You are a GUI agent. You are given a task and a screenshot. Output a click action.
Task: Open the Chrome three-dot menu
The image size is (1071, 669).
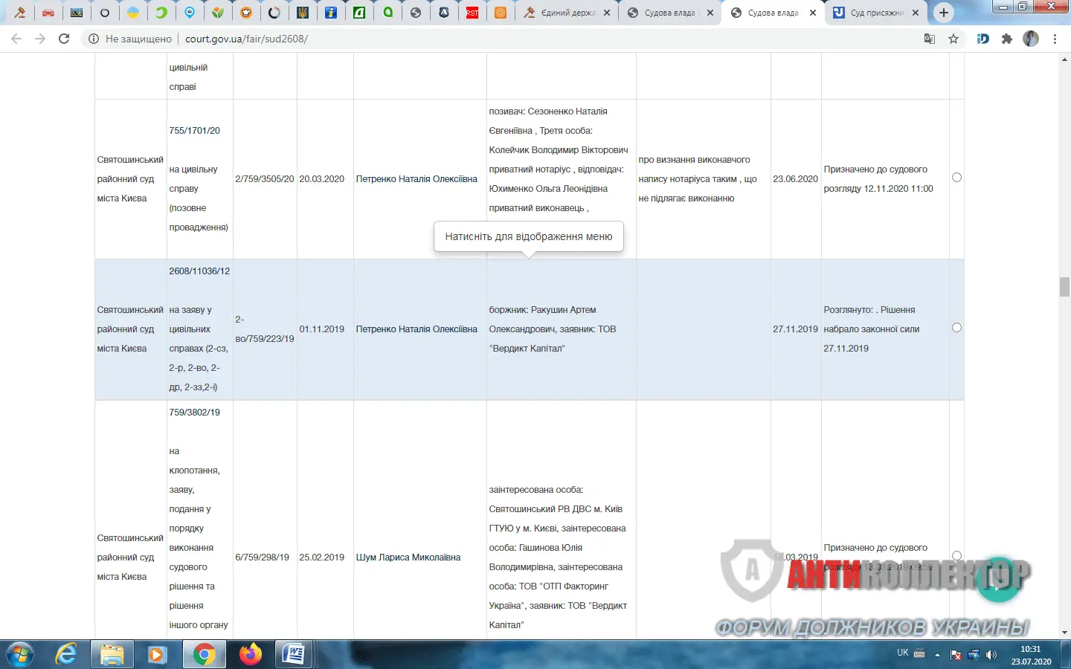(1055, 39)
